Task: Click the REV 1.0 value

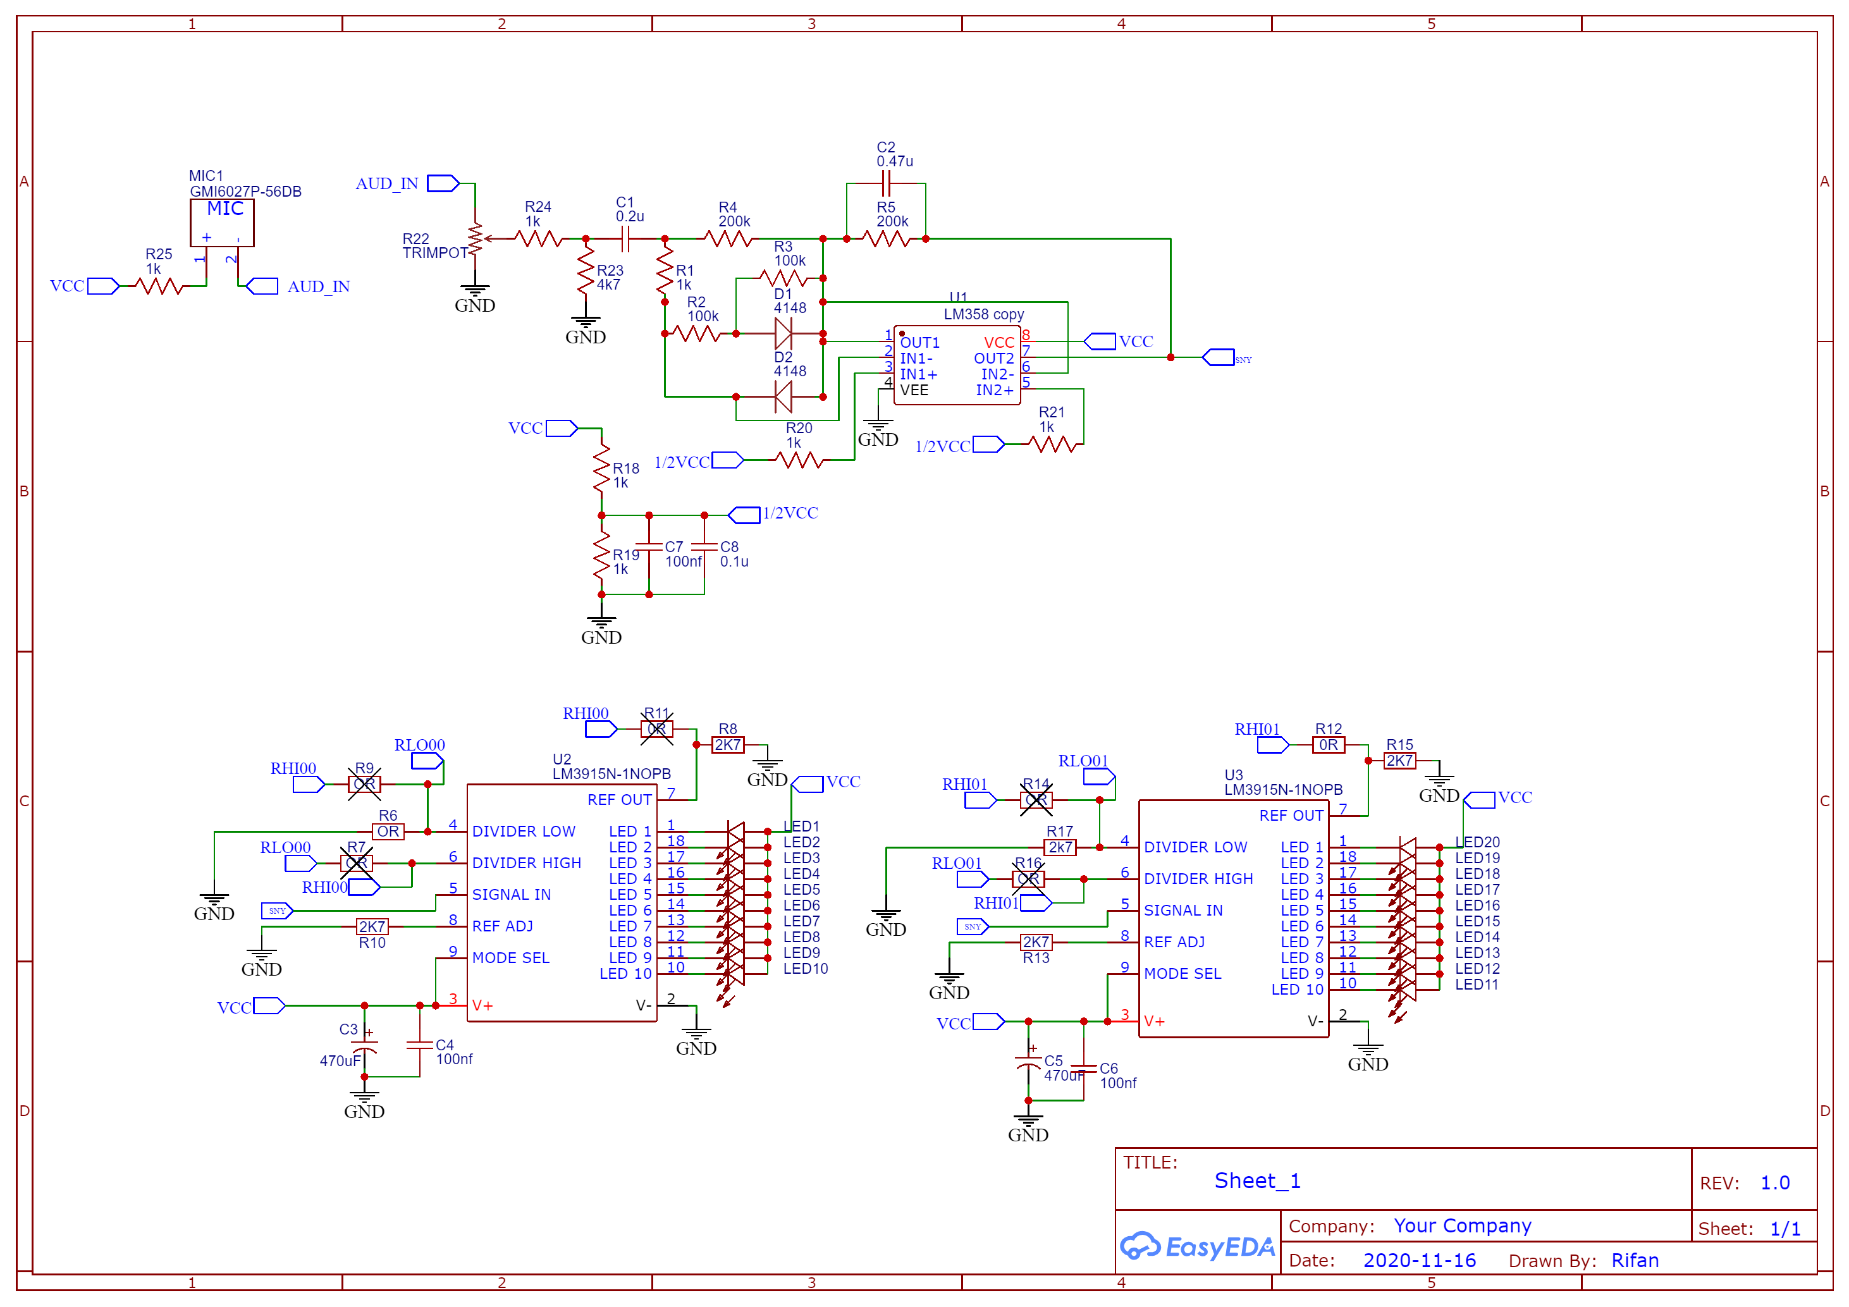Action: [x=1775, y=1182]
